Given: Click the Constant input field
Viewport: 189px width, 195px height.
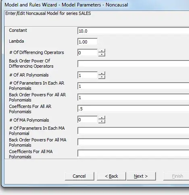Looking at the screenshot, I should tap(133, 31).
